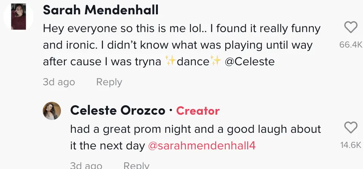The width and height of the screenshot is (363, 169).
Task: Click the word dance in Sarah's comment
Action: point(193,61)
